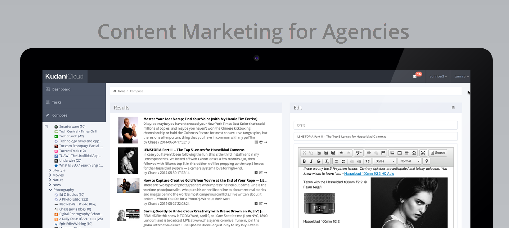Collapse the Photography feed folder
Viewport: 509px width, 228px height.
[x=50, y=190]
